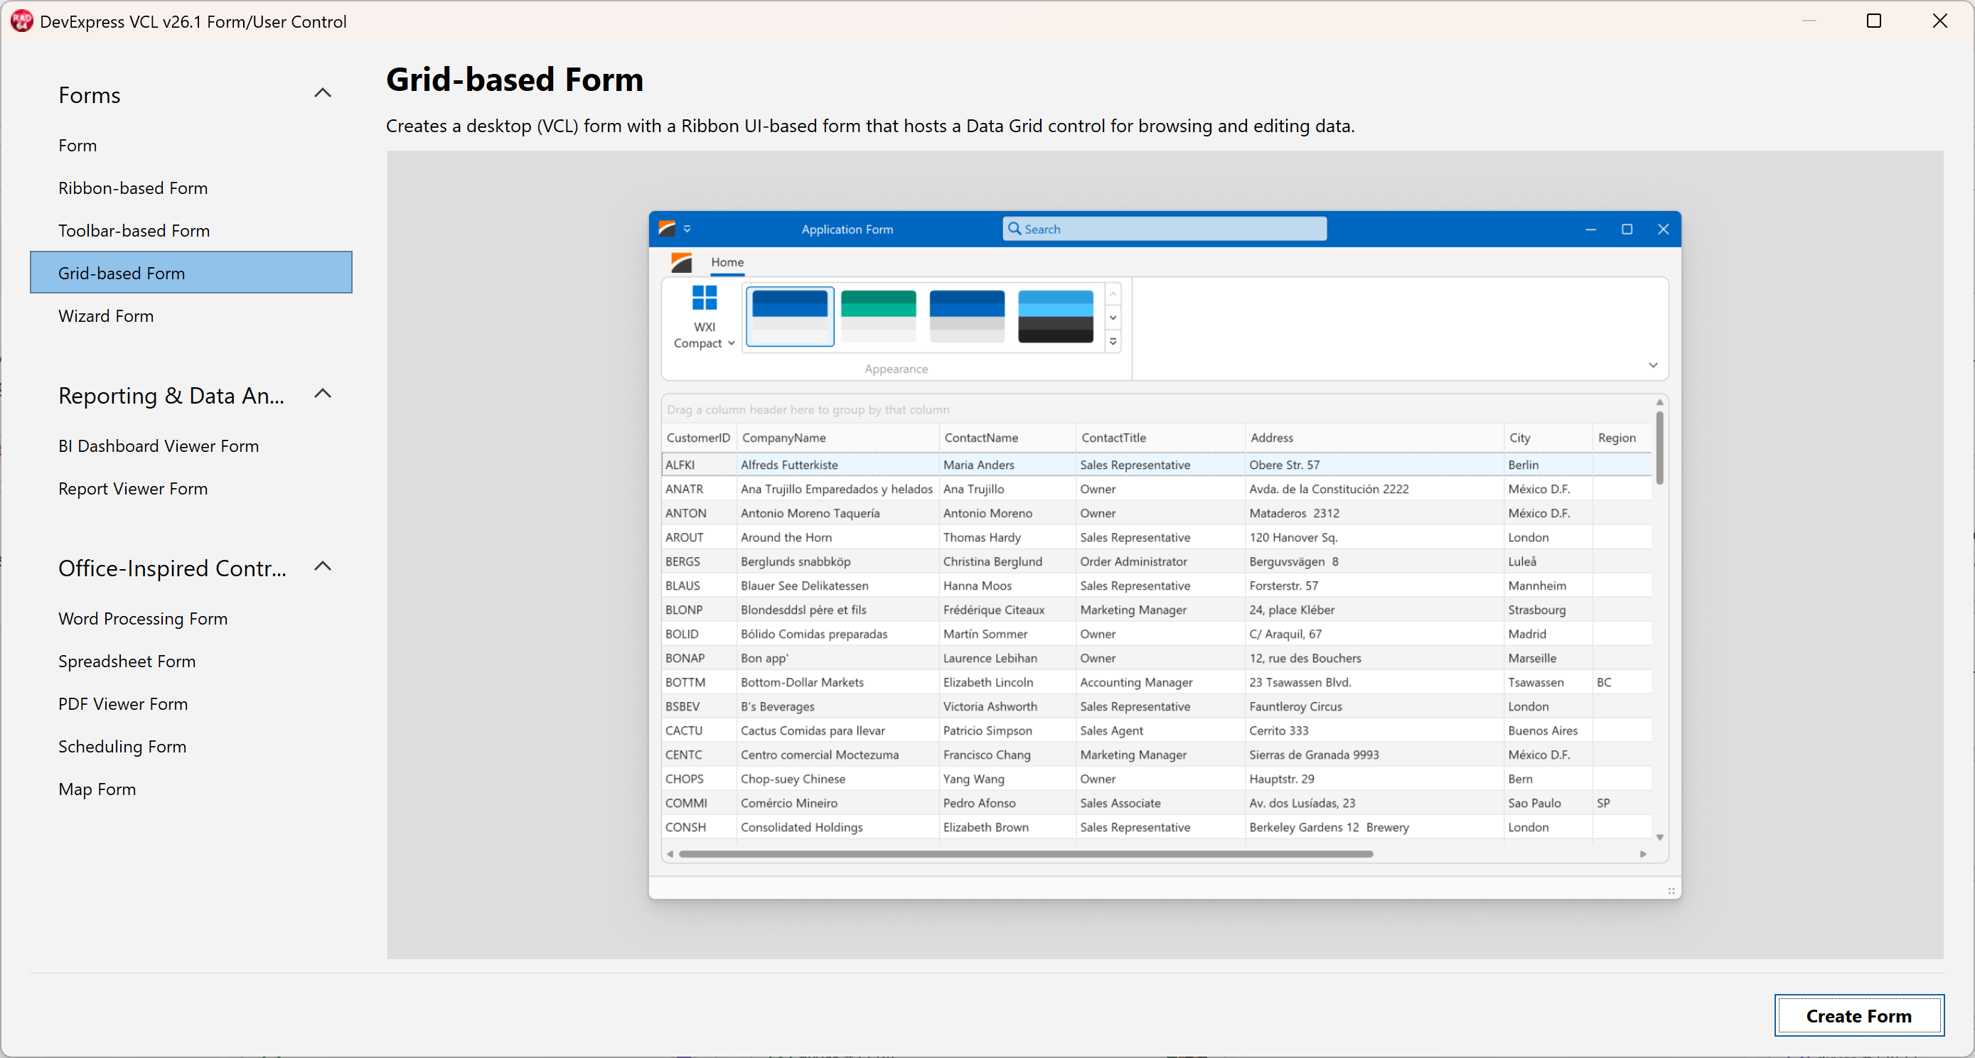
Task: Click the Reporting & Data An... heading
Action: tap(171, 395)
